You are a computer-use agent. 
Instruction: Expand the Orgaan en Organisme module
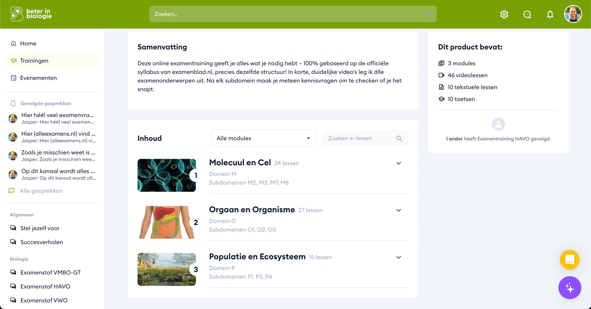pos(399,210)
